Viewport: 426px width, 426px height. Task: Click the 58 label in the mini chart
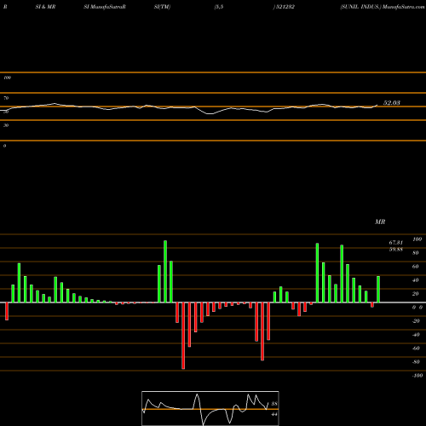coord(274,404)
